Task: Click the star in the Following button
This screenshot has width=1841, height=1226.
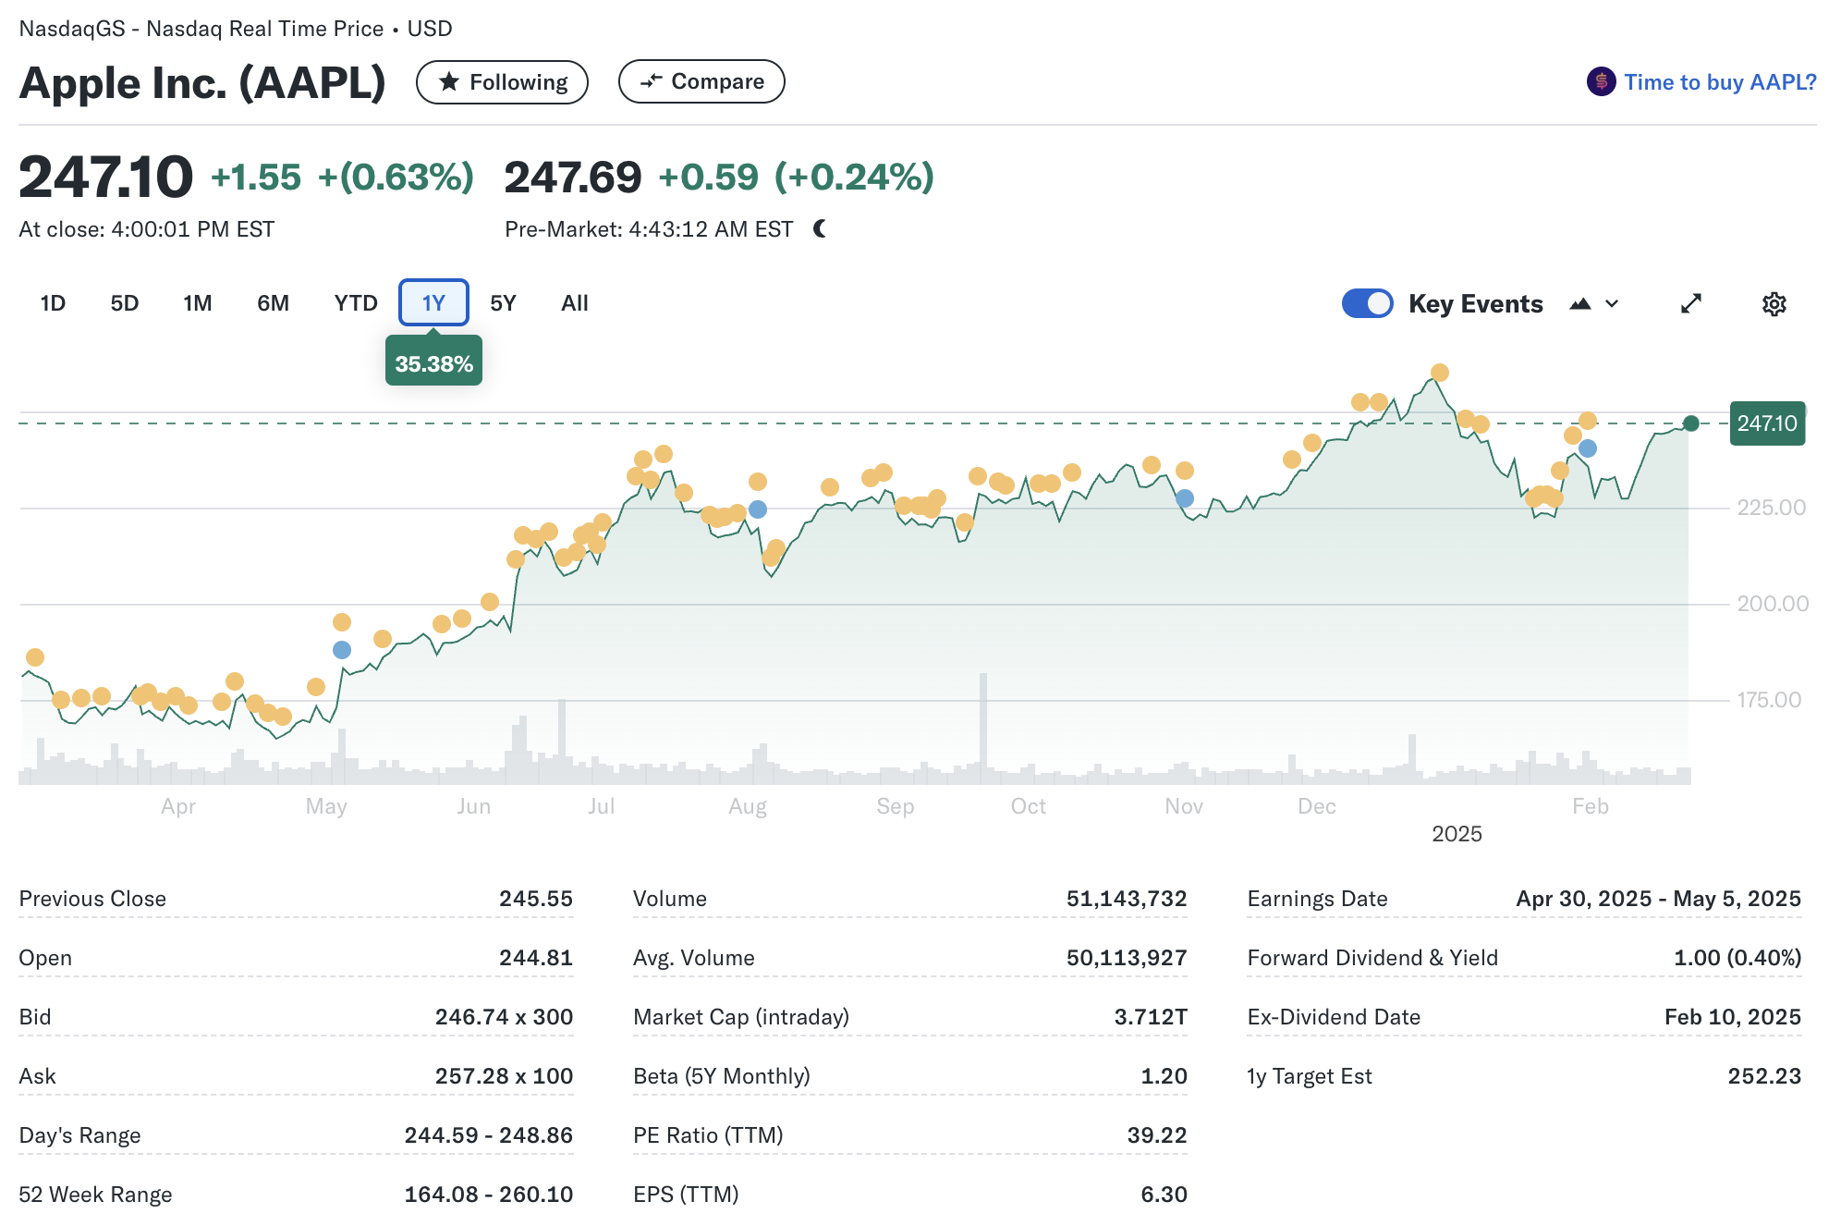Action: [449, 82]
